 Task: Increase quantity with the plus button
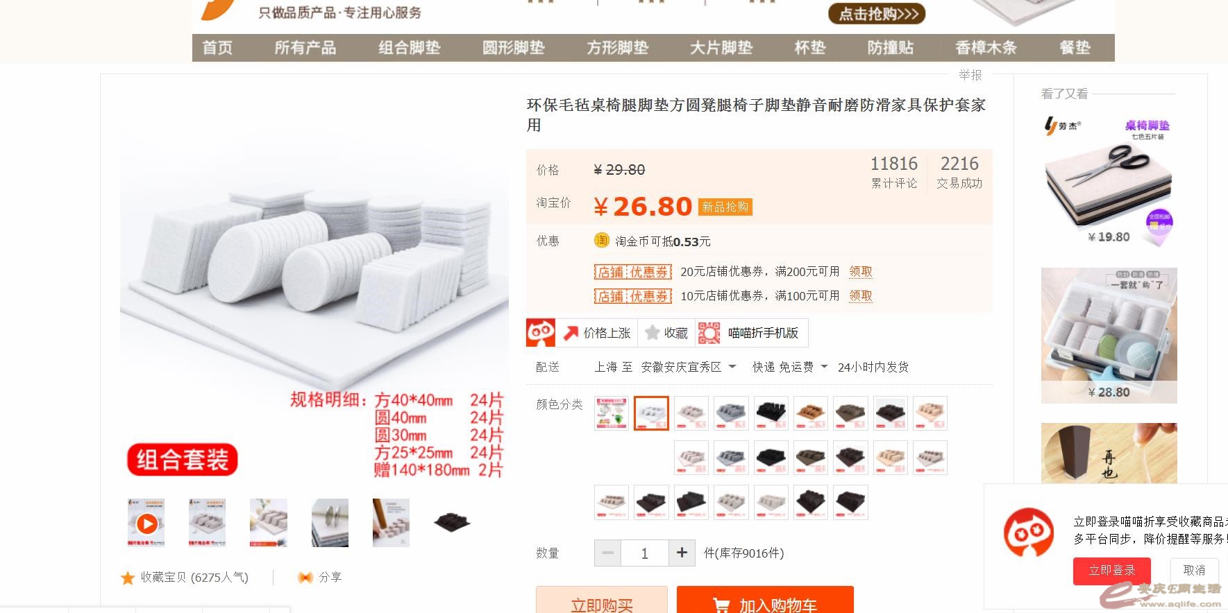pyautogui.click(x=682, y=553)
